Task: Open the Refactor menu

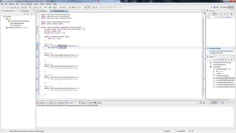Action: coord(11,4)
